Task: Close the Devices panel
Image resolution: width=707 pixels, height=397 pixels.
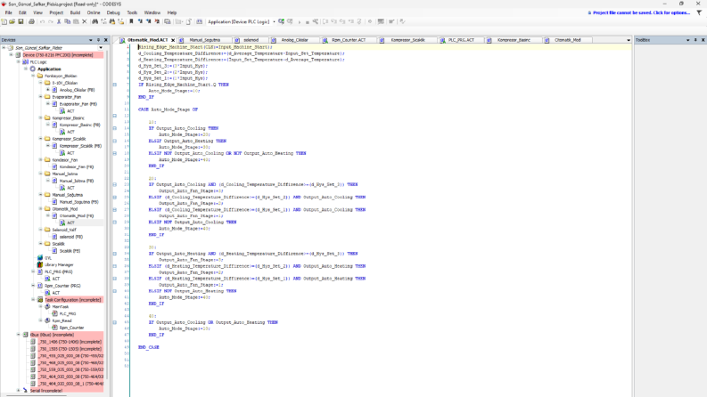Action: point(106,40)
